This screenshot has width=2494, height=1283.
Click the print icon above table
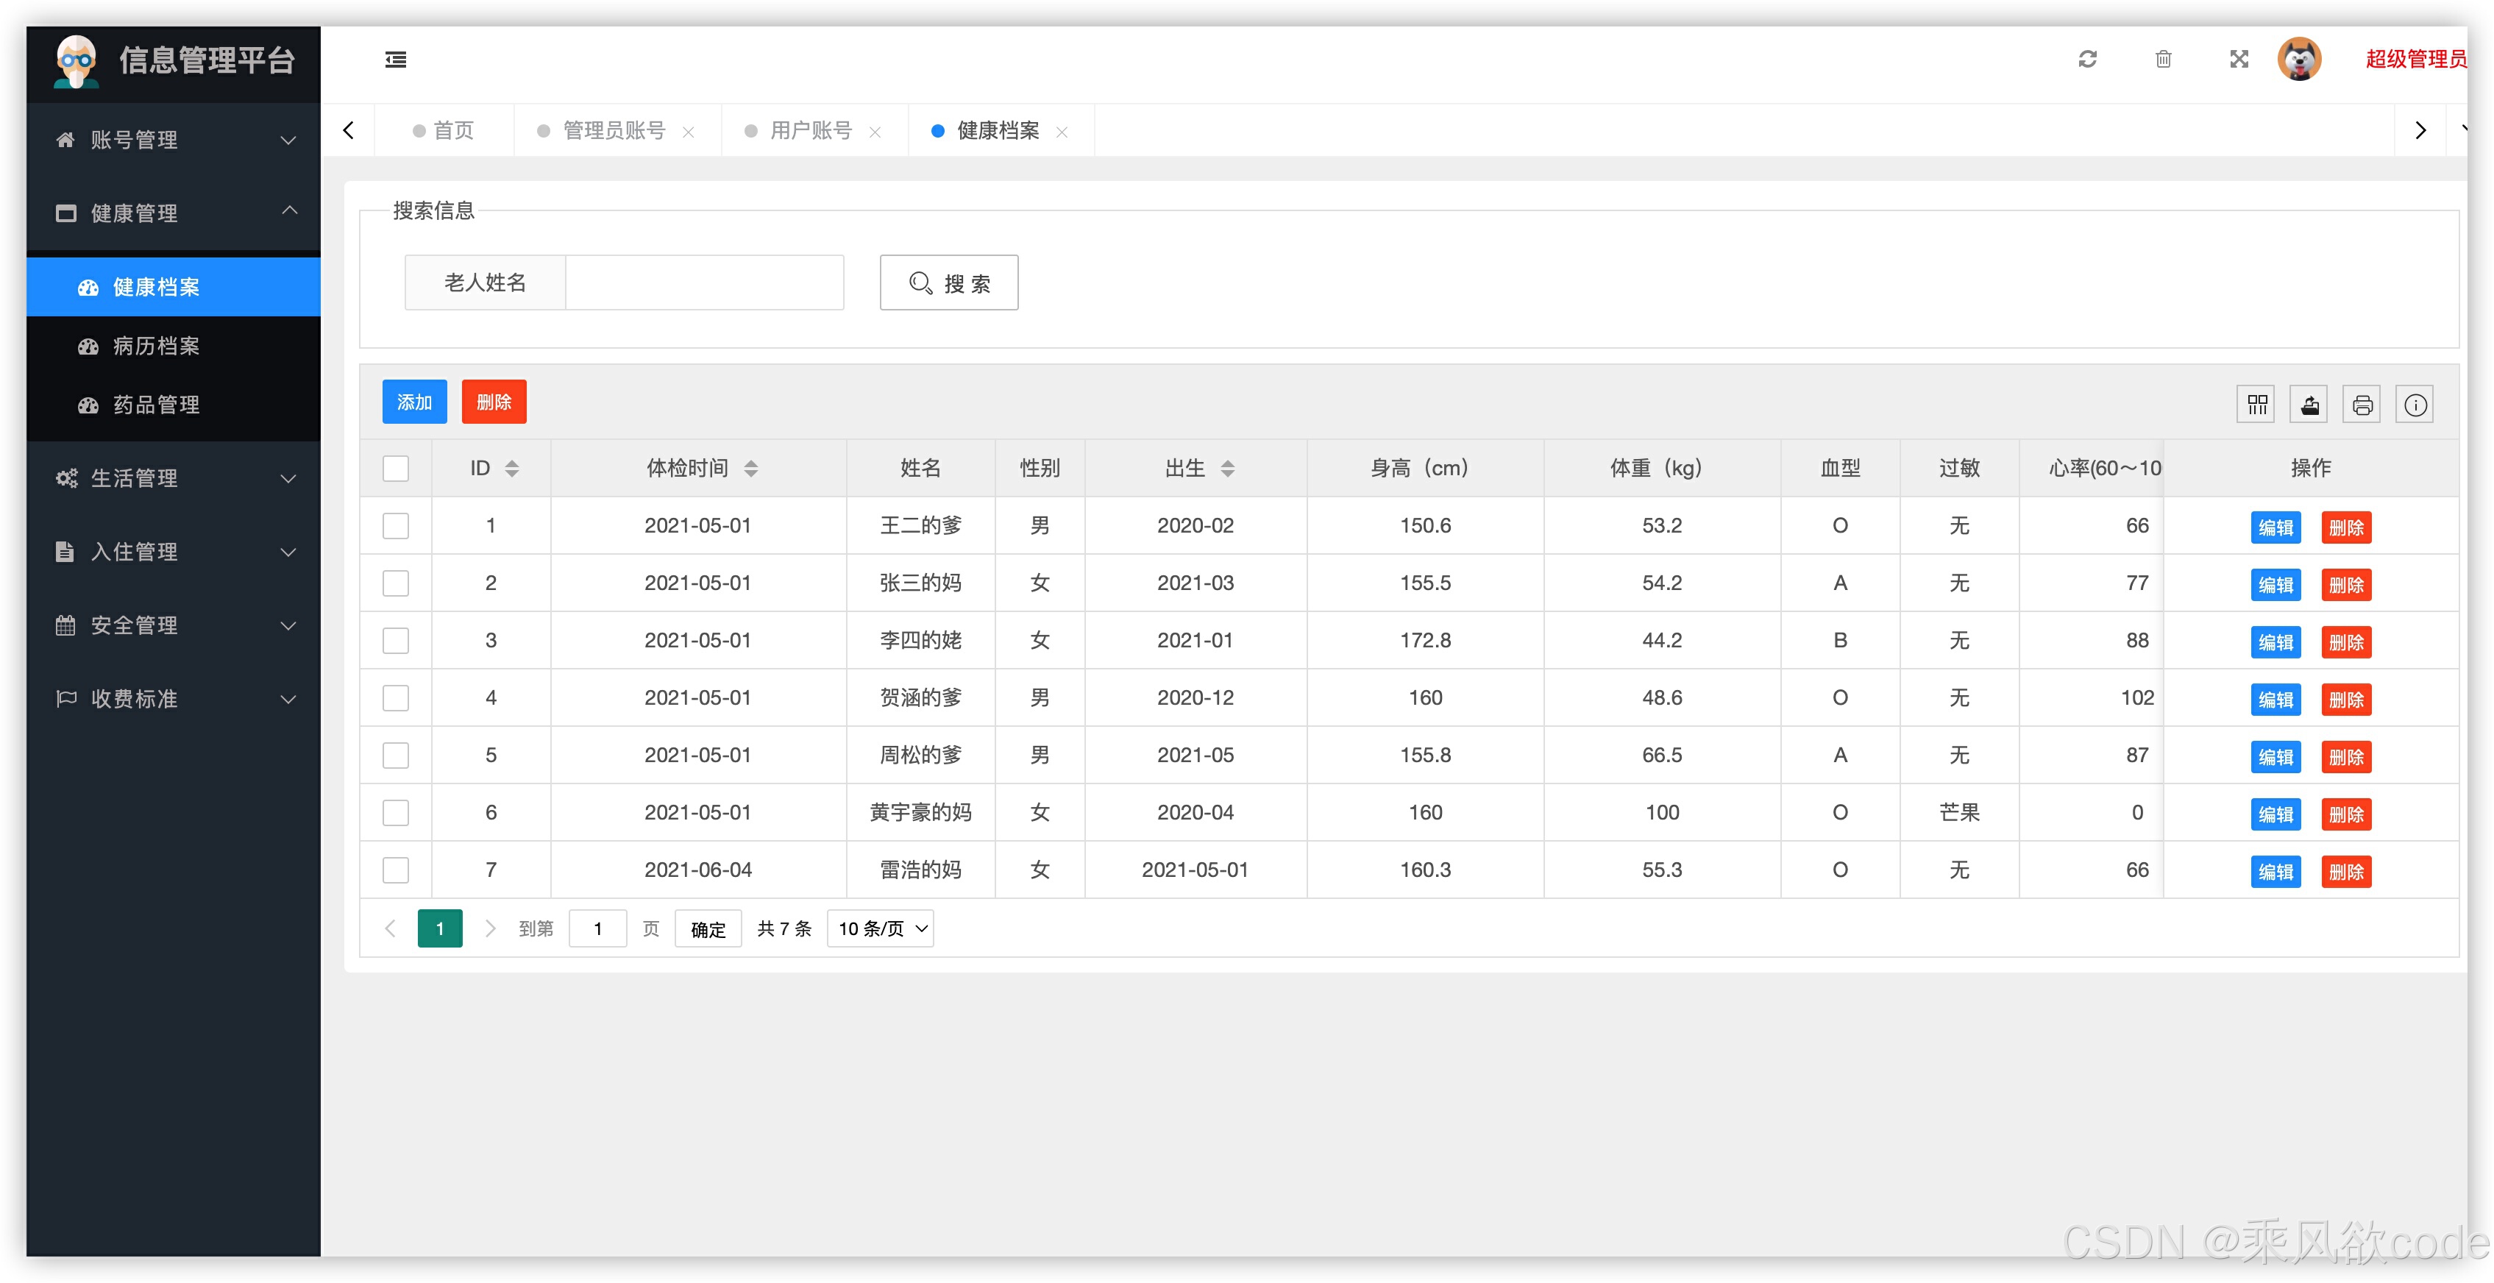(x=2362, y=405)
